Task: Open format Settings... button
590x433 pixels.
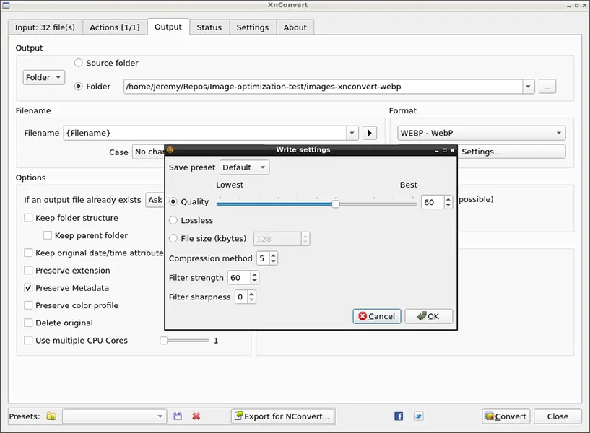Action: click(511, 152)
